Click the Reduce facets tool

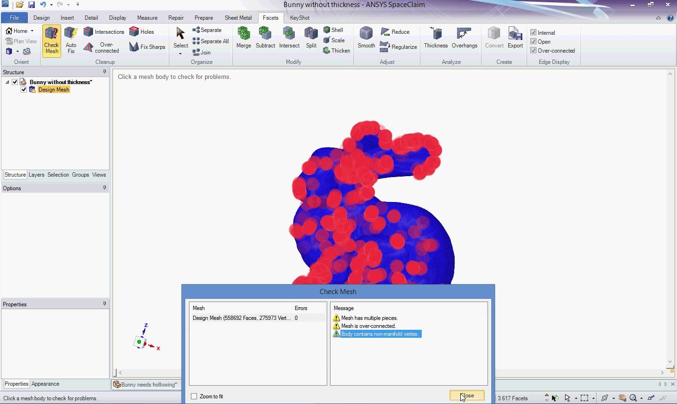(x=395, y=32)
